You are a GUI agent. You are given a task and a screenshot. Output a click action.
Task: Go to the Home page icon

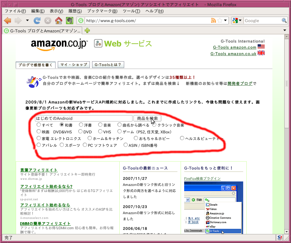coord(59,21)
